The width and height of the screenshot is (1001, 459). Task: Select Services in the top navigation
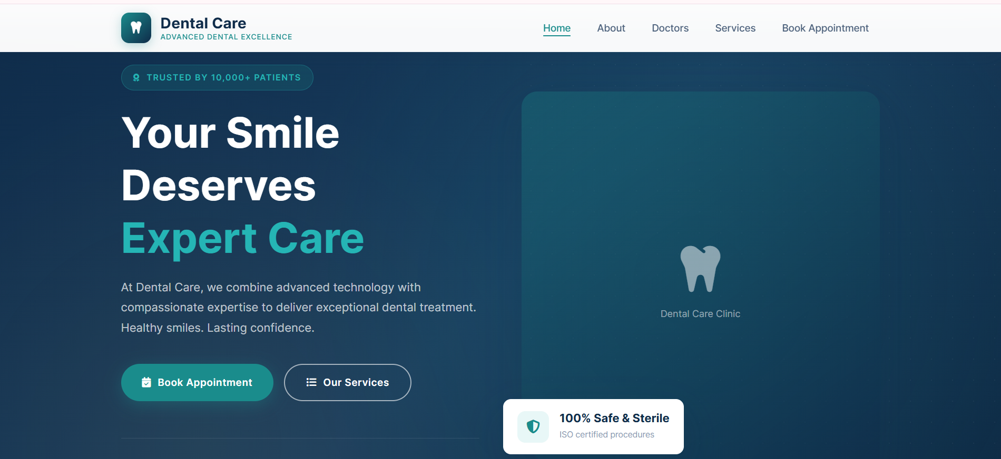(x=735, y=28)
